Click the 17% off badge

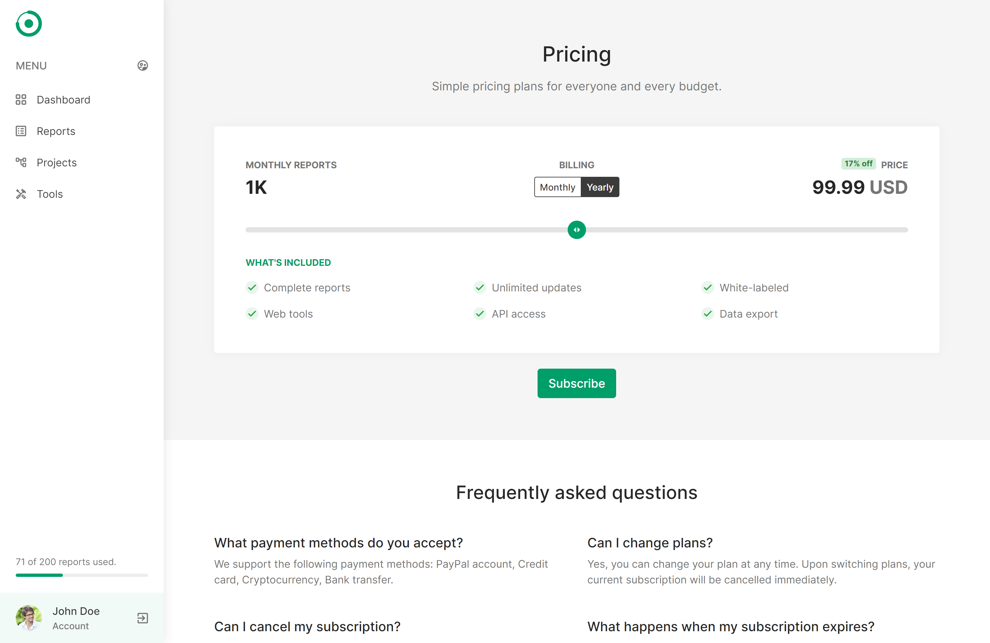(x=858, y=163)
